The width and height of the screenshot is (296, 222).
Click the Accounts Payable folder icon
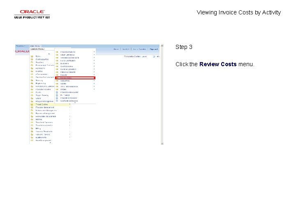tap(32, 134)
